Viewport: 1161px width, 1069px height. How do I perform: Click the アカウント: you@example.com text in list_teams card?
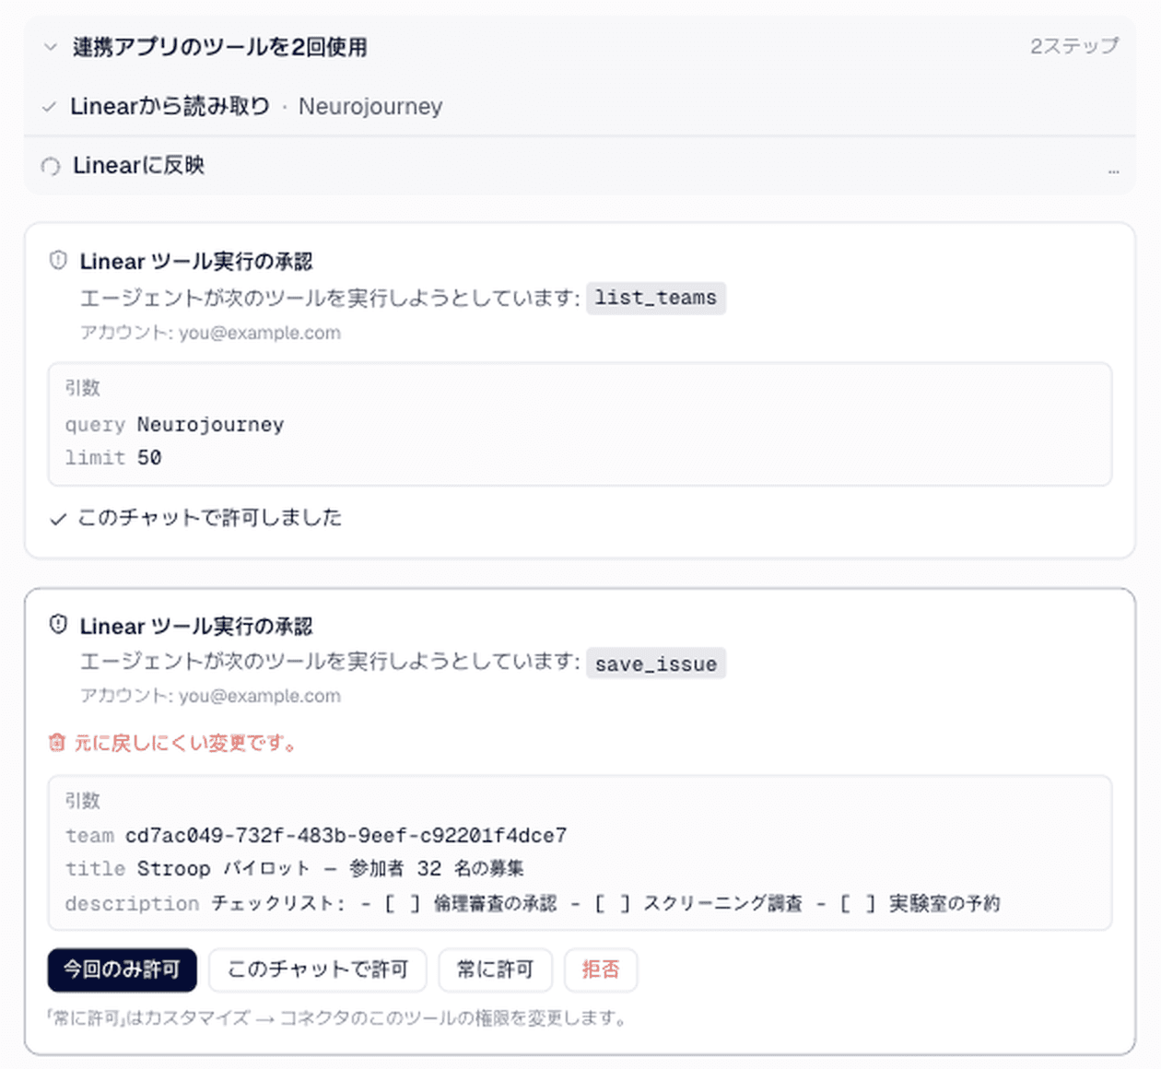click(210, 333)
